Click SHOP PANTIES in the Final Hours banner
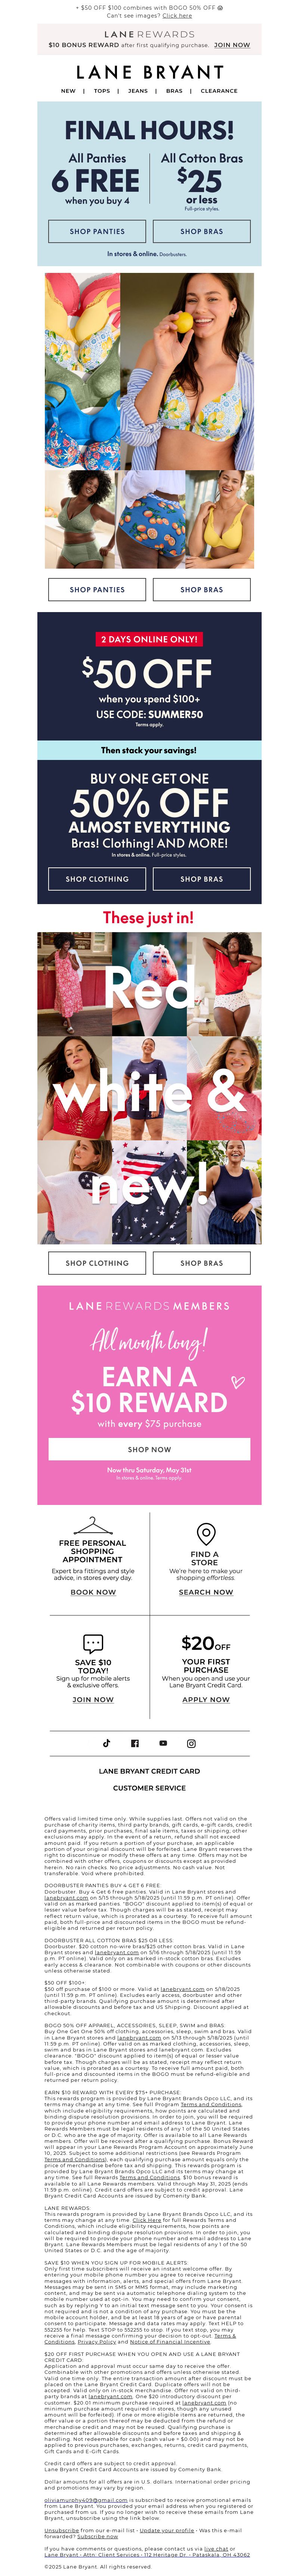The height and width of the screenshot is (2576, 299). (97, 231)
